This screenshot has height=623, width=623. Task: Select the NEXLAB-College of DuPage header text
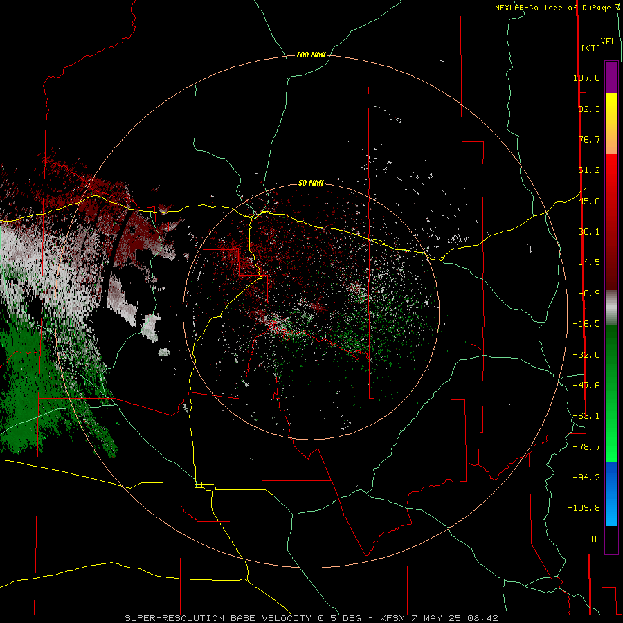coord(554,8)
